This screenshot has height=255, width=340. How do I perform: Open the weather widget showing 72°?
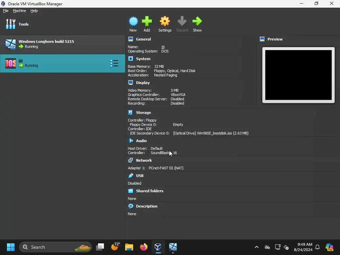(115, 247)
